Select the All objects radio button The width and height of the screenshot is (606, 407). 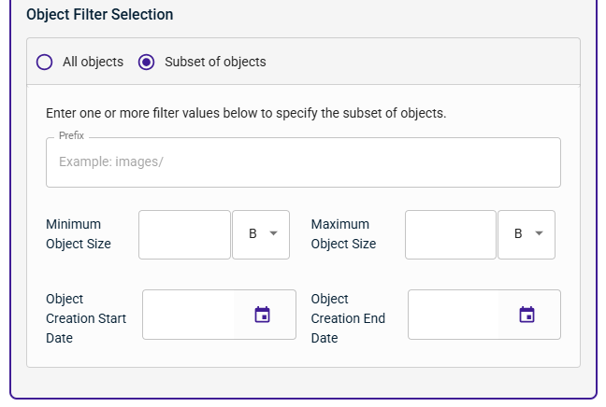click(45, 63)
